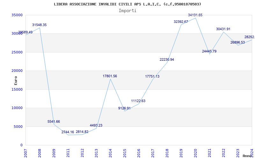This screenshot has width=255, height=159.
Task: Click the 26896.53 data label
Action: pyautogui.click(x=237, y=43)
